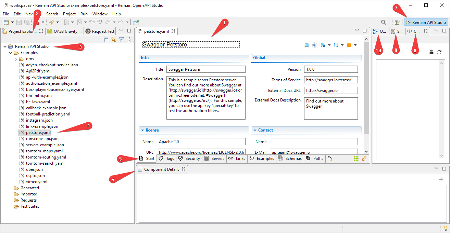The width and height of the screenshot is (450, 233).
Task: Switch to the Paths editor tab
Action: (314, 159)
